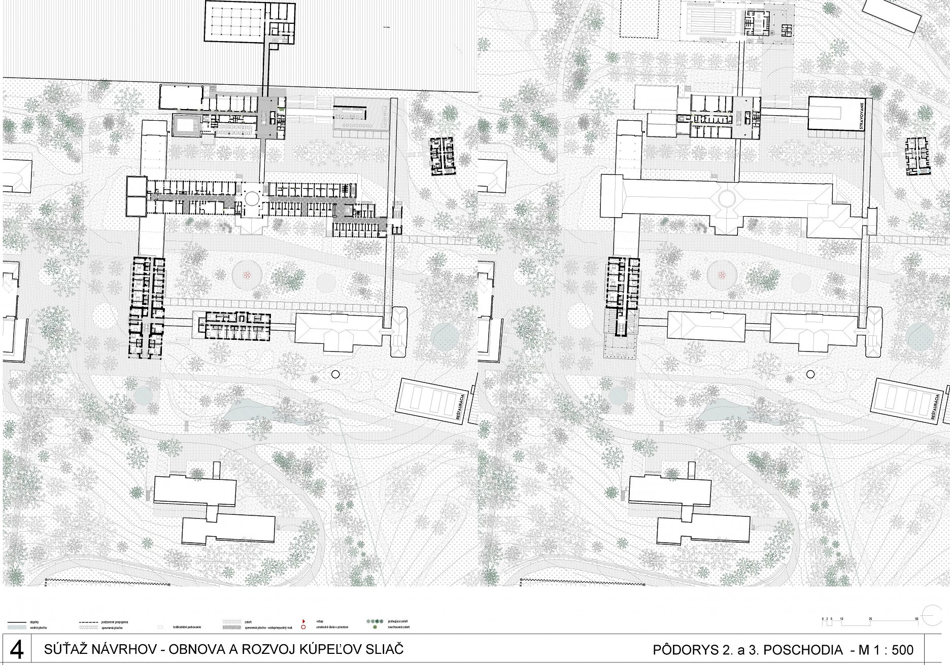The image size is (950, 665).
Task: Click the single green tree 'navrhovaná zeleň' symbol
Action: 375,627
